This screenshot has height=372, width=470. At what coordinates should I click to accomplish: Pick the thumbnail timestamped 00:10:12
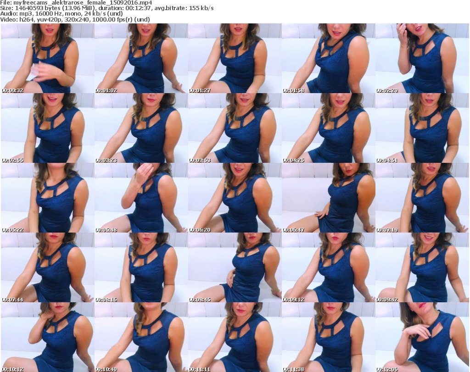[x=48, y=337]
